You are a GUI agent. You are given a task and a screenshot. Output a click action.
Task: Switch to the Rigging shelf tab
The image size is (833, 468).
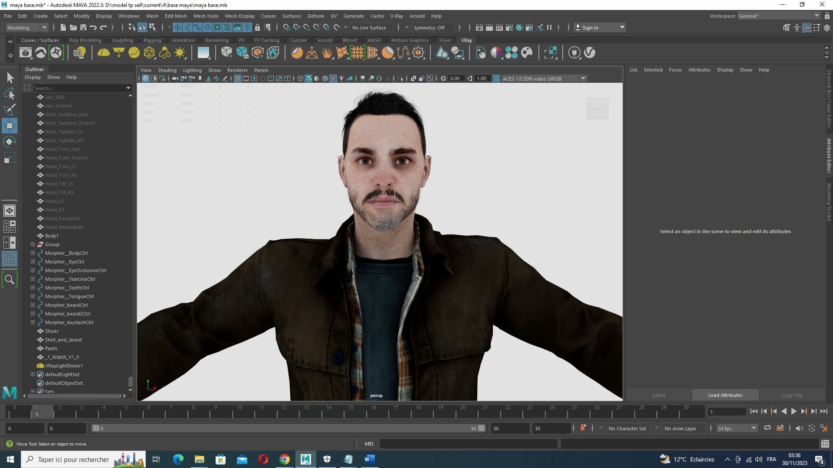tap(152, 40)
